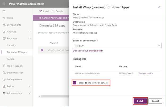
Task: Open the Select an environment dropdown
Action: point(117,46)
